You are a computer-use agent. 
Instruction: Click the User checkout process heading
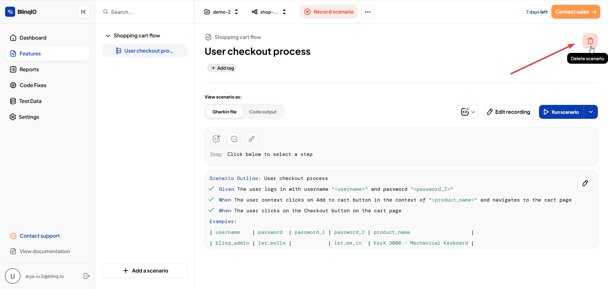(257, 51)
